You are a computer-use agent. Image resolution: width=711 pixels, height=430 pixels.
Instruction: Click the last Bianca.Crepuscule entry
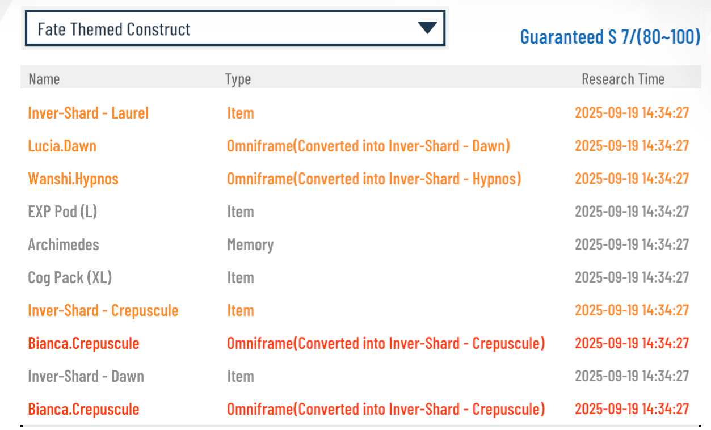click(x=83, y=409)
